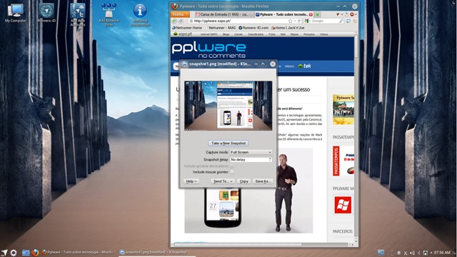Switch to the Pplware Firefox taskbar entry
Image resolution: width=457 pixels, height=257 pixels.
tap(78, 252)
